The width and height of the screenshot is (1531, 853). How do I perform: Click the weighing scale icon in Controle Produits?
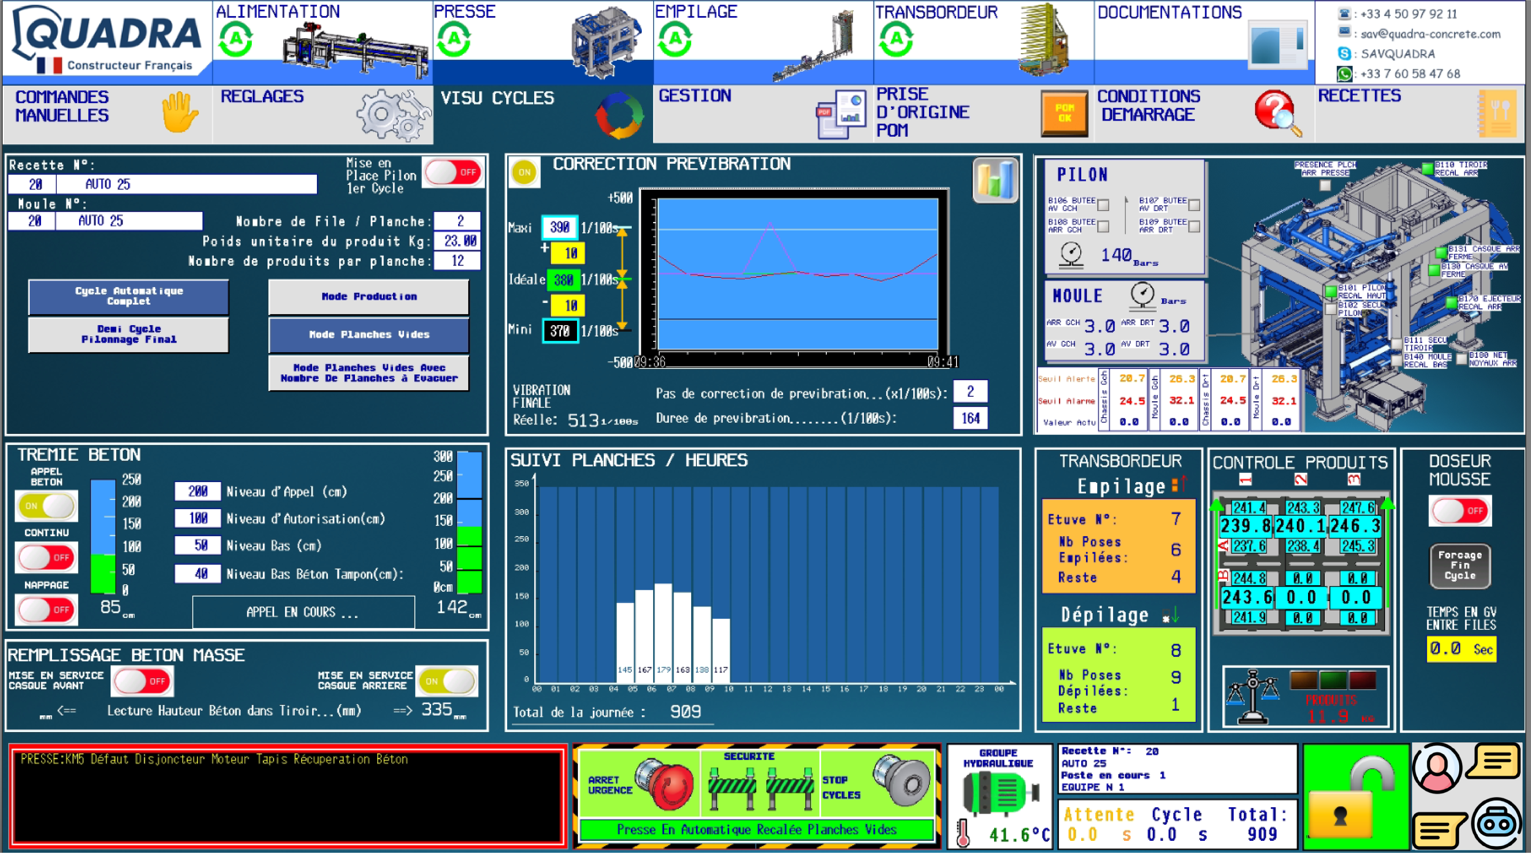click(x=1253, y=697)
